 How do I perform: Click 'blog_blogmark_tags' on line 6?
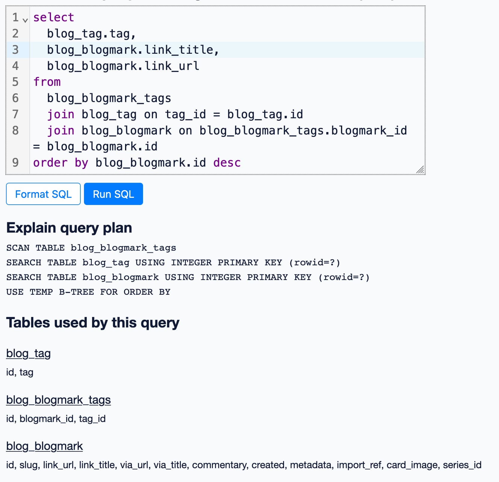[109, 98]
